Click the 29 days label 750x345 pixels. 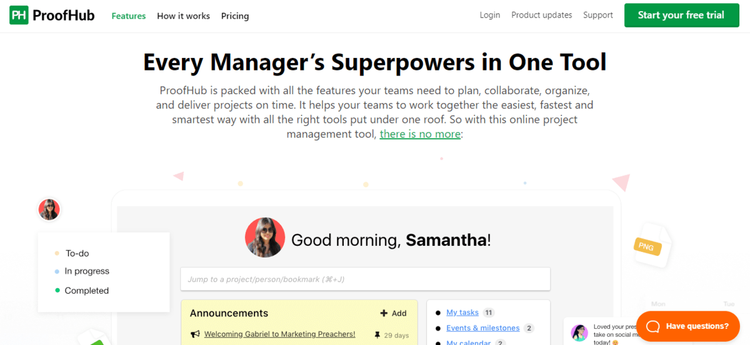pyautogui.click(x=397, y=336)
